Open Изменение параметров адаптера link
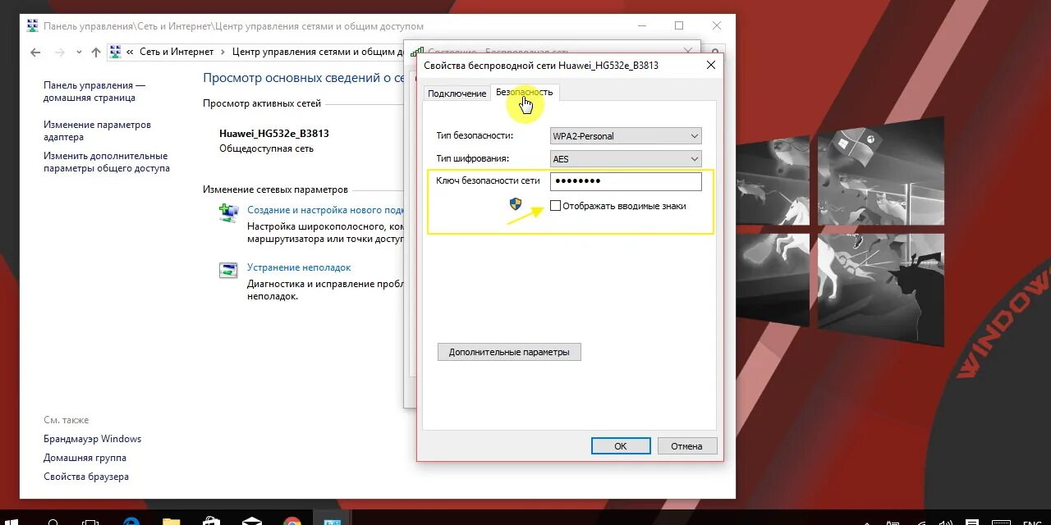This screenshot has height=525, width=1051. pos(97,131)
